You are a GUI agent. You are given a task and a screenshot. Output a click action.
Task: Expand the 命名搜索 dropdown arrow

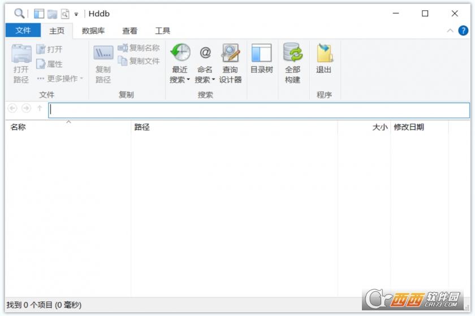tap(213, 80)
